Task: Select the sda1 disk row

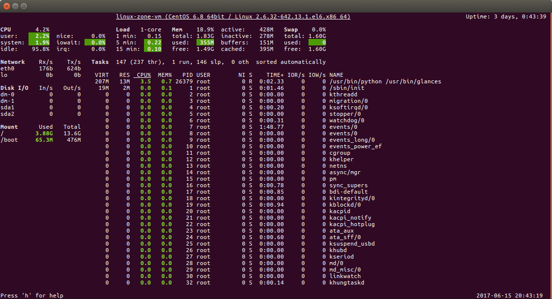Action: coord(7,107)
